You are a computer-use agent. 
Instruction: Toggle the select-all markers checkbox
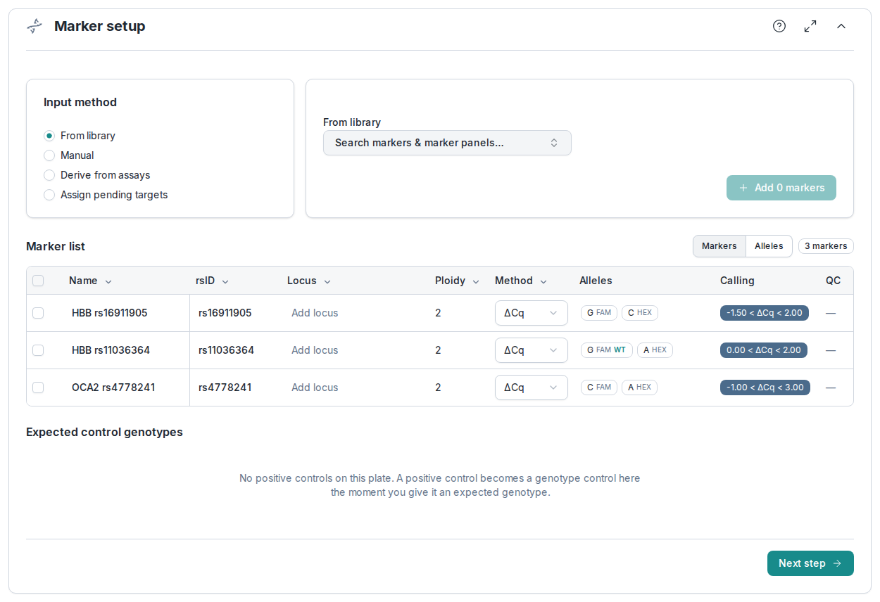(38, 281)
